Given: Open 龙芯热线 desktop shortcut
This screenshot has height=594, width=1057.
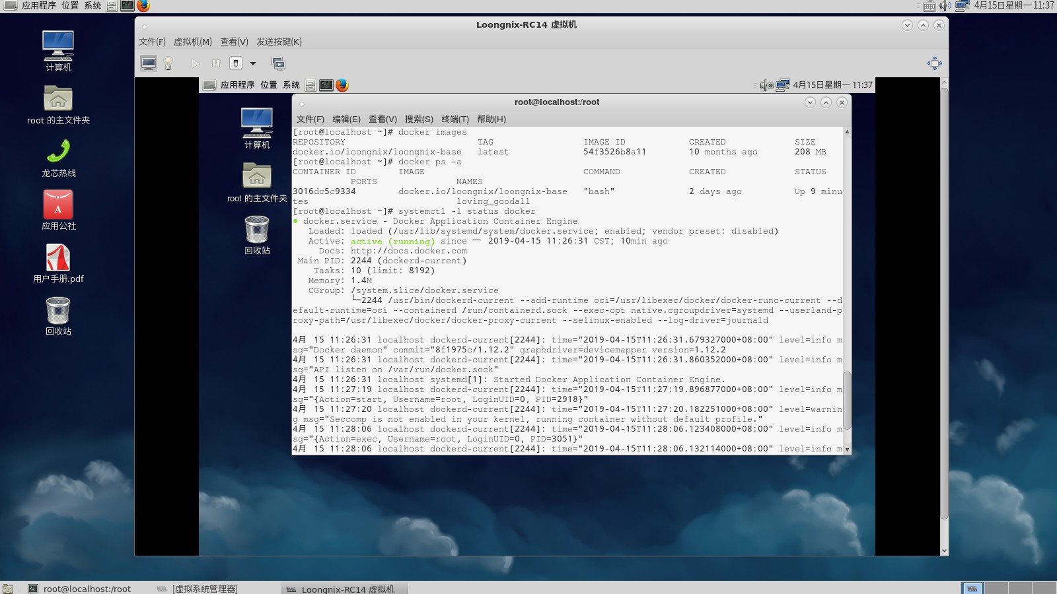Looking at the screenshot, I should tap(58, 158).
